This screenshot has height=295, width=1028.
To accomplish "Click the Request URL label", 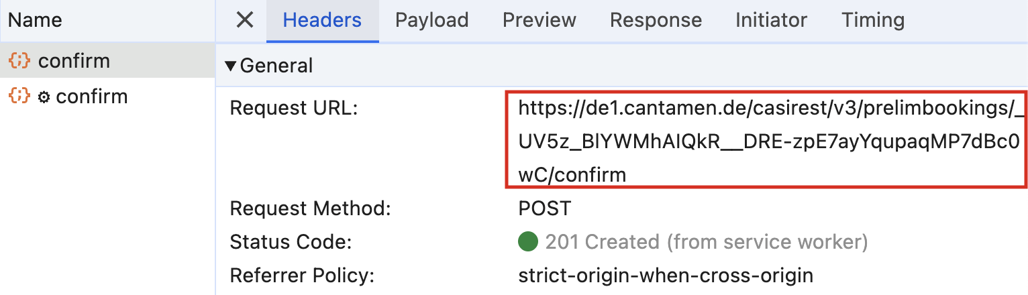I will 294,108.
